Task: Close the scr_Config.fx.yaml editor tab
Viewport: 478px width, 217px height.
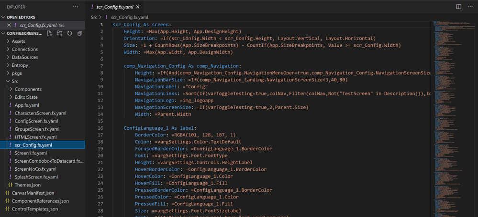Action: [138, 7]
